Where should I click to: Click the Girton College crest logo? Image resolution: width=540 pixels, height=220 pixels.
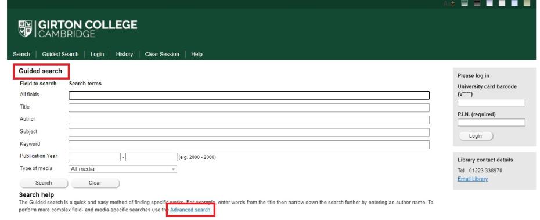point(25,28)
